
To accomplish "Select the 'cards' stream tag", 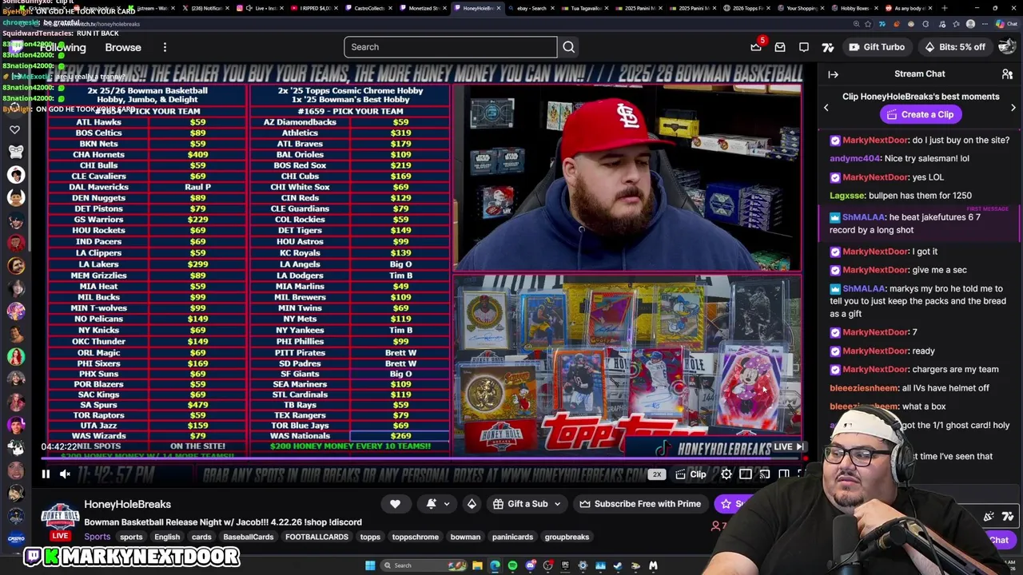I will 201,537.
